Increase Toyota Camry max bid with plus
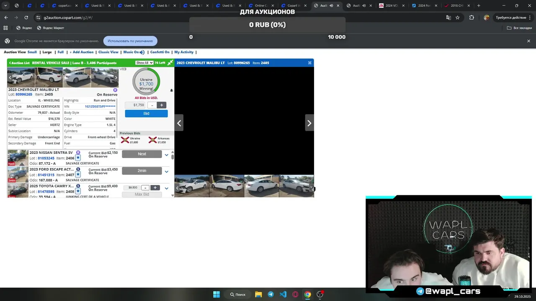536x301 pixels. click(155, 188)
